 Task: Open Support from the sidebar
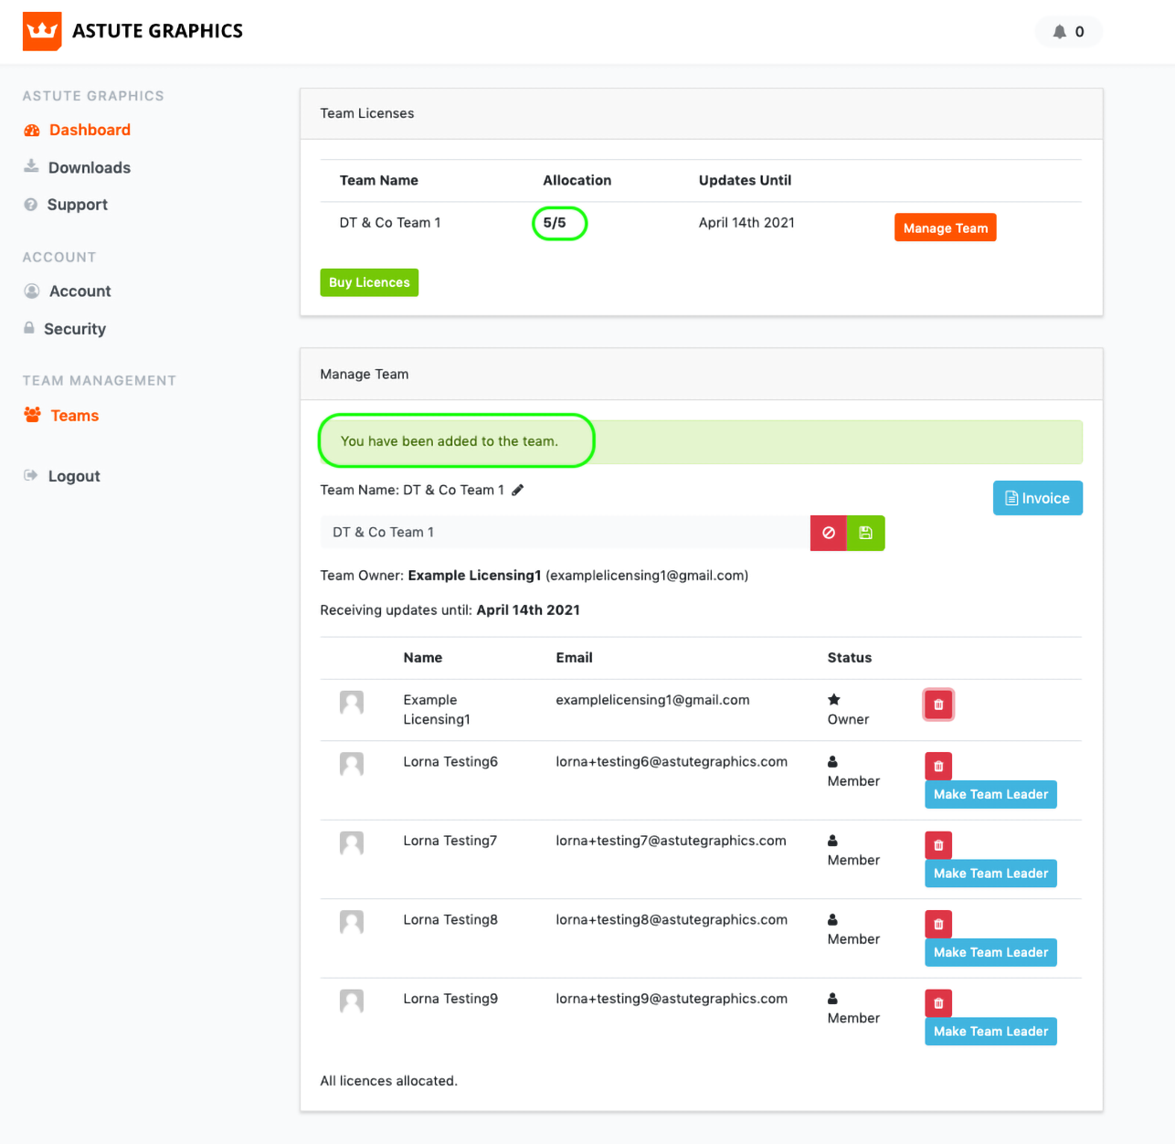[x=77, y=205]
